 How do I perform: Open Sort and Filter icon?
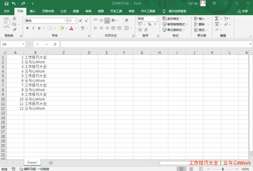click(226, 19)
